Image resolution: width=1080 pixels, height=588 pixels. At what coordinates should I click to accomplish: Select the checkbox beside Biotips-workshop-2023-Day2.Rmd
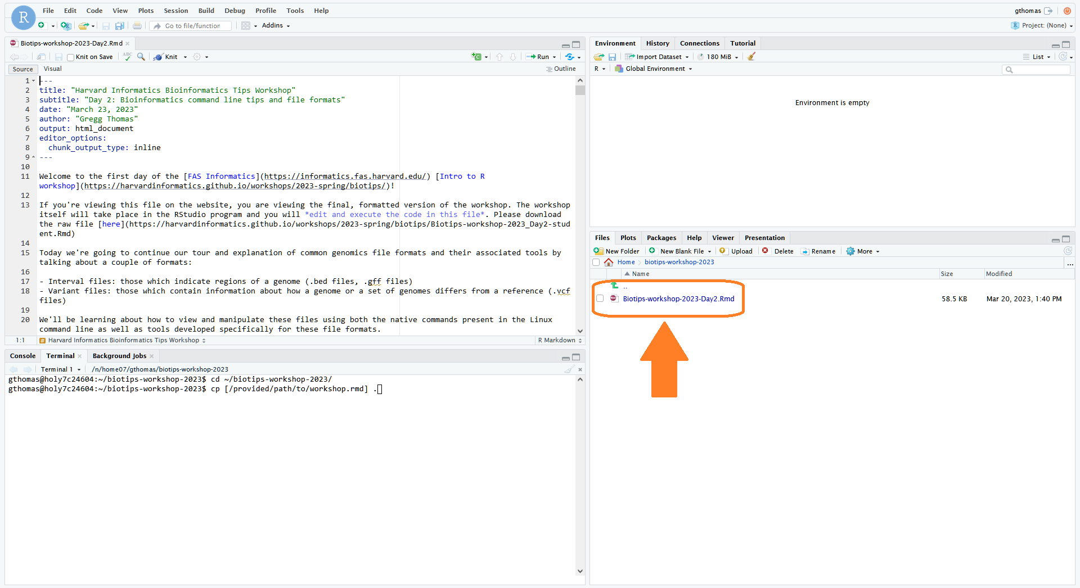point(600,299)
